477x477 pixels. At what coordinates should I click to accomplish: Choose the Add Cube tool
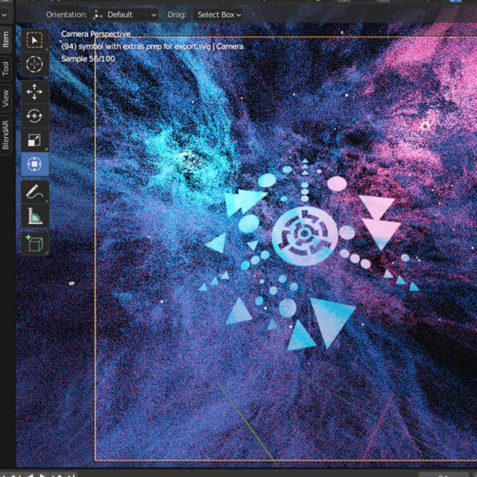(34, 244)
